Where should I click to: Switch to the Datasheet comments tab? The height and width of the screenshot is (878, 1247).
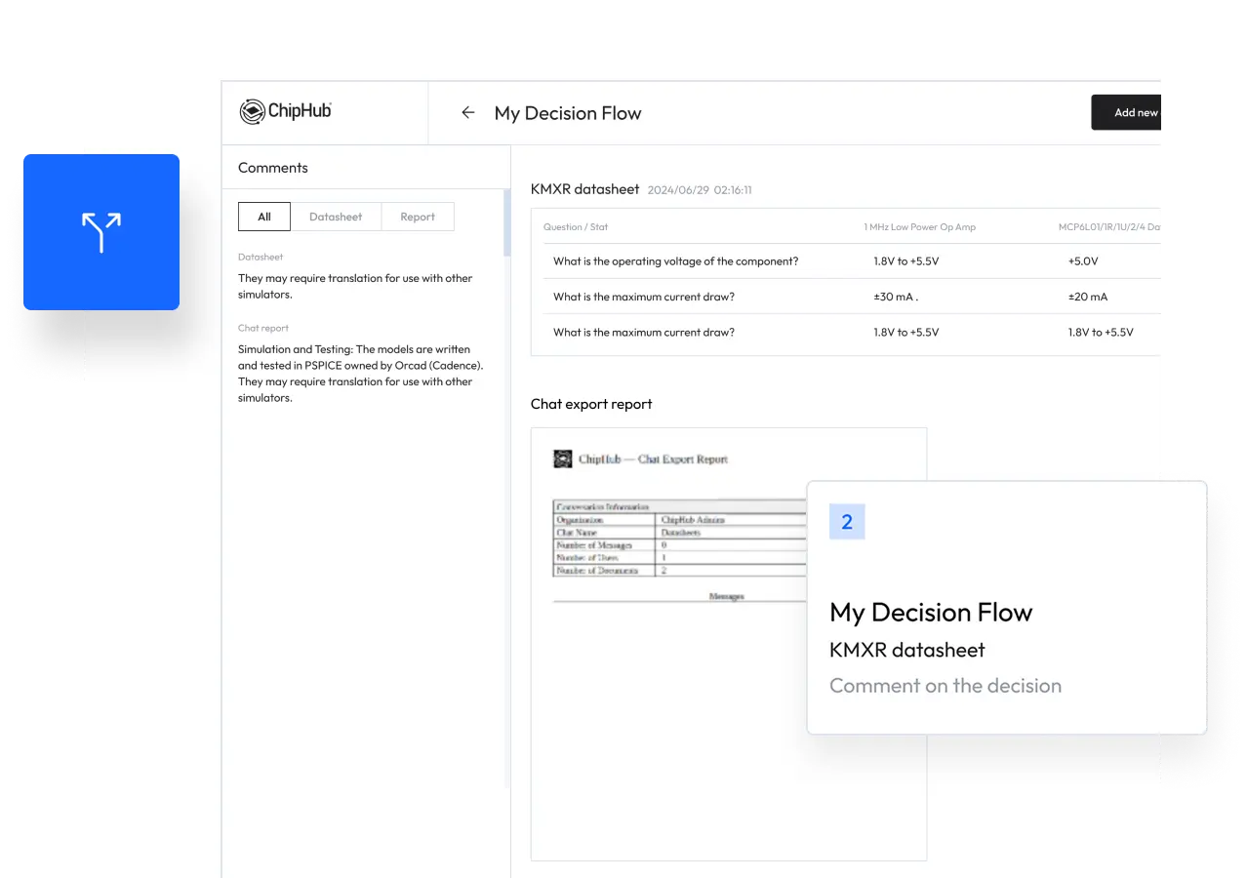pos(336,217)
